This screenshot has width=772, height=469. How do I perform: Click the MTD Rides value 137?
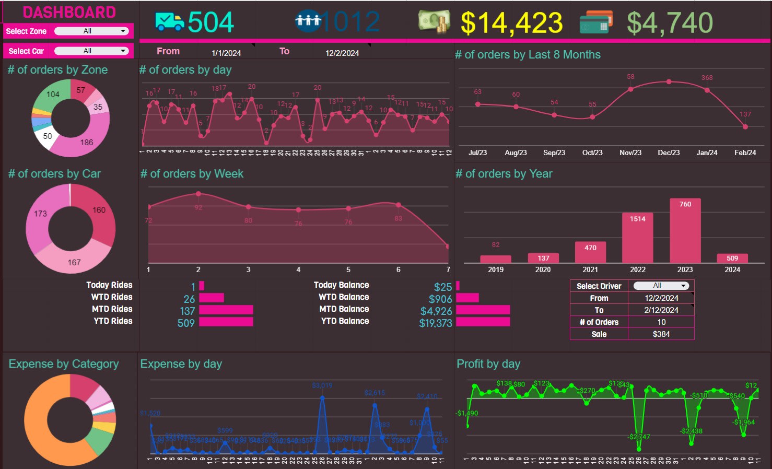click(x=187, y=311)
